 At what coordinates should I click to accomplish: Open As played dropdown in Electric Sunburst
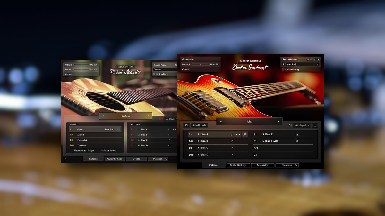point(302,125)
